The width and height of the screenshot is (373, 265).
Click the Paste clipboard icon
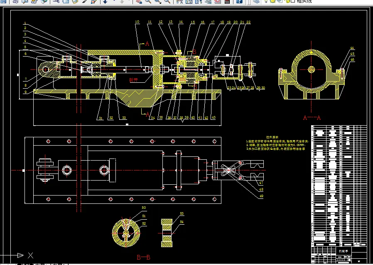(x=75, y=1)
